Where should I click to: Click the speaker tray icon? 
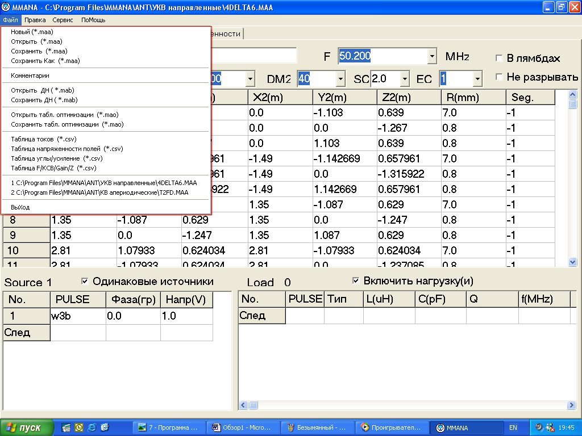tap(539, 427)
